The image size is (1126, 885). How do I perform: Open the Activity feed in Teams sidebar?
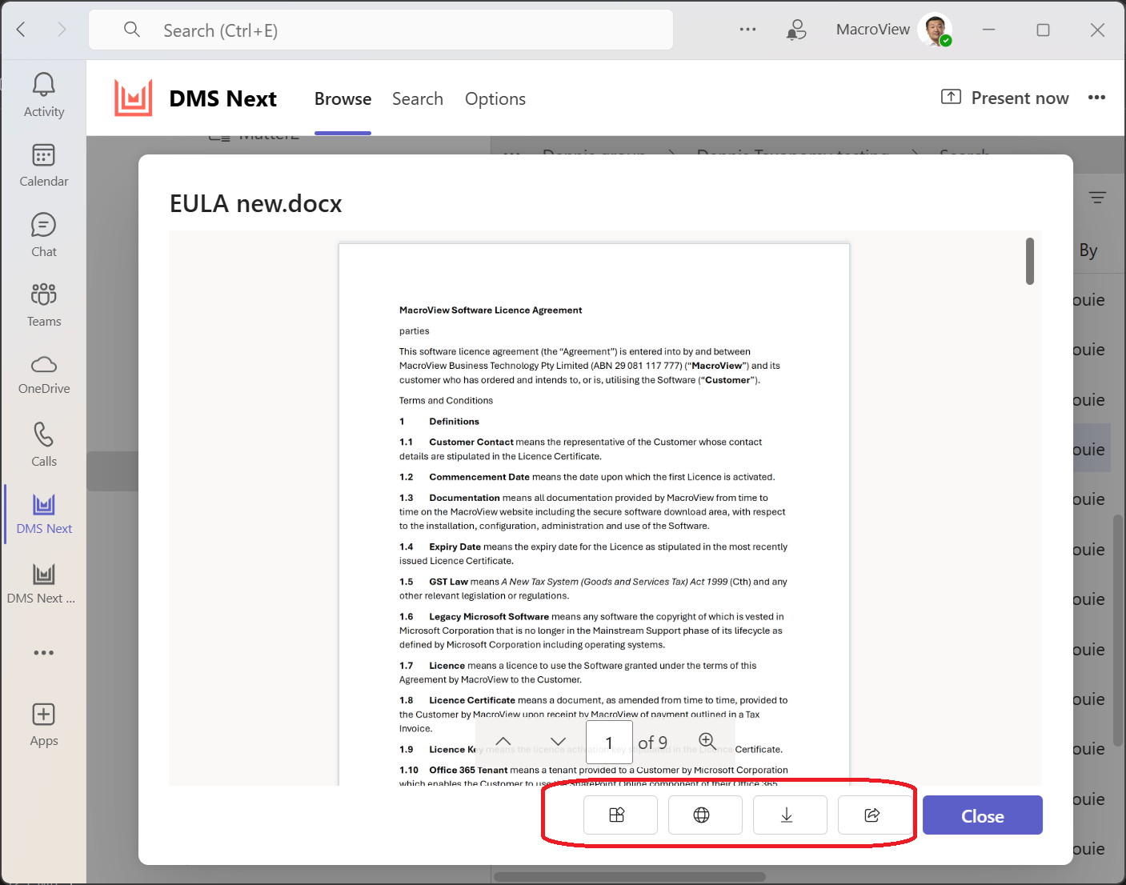[x=44, y=95]
